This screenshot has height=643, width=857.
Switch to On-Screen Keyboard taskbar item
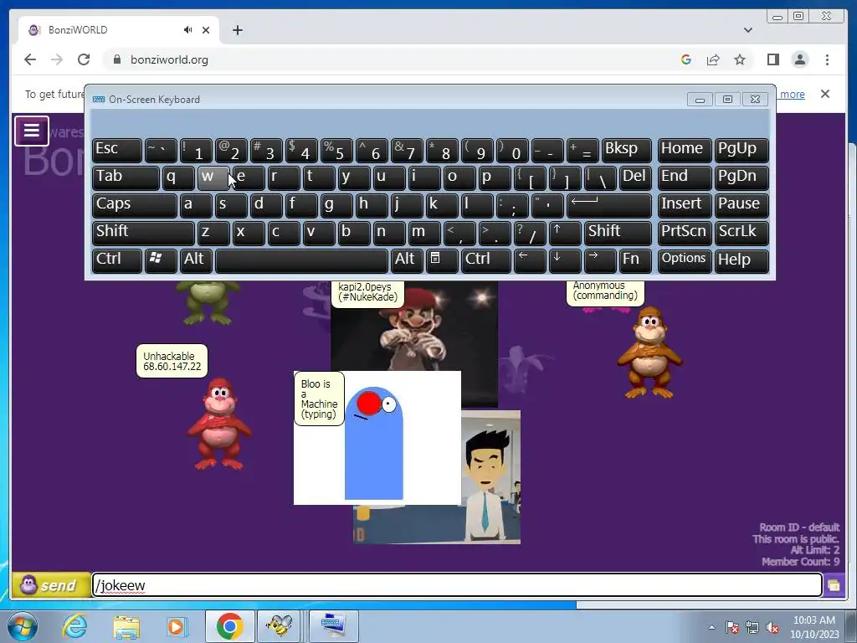(333, 626)
